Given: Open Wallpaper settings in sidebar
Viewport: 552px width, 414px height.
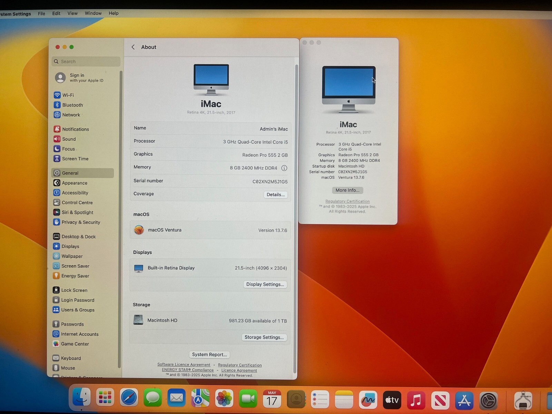Looking at the screenshot, I should click(68, 256).
